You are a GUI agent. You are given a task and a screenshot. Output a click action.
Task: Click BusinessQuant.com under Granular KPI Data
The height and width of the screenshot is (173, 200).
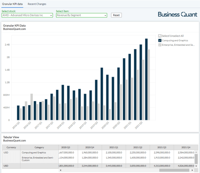coord(14,29)
